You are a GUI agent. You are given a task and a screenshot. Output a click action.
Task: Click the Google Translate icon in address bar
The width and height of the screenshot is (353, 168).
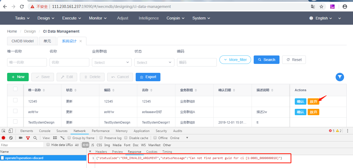[x=313, y=6]
